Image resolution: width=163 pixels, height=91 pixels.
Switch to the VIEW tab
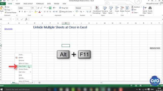tap(64, 4)
